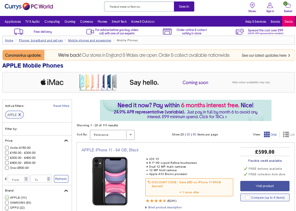The image size is (296, 211).
Task: Open the Appliances menu
Action: click(13, 22)
